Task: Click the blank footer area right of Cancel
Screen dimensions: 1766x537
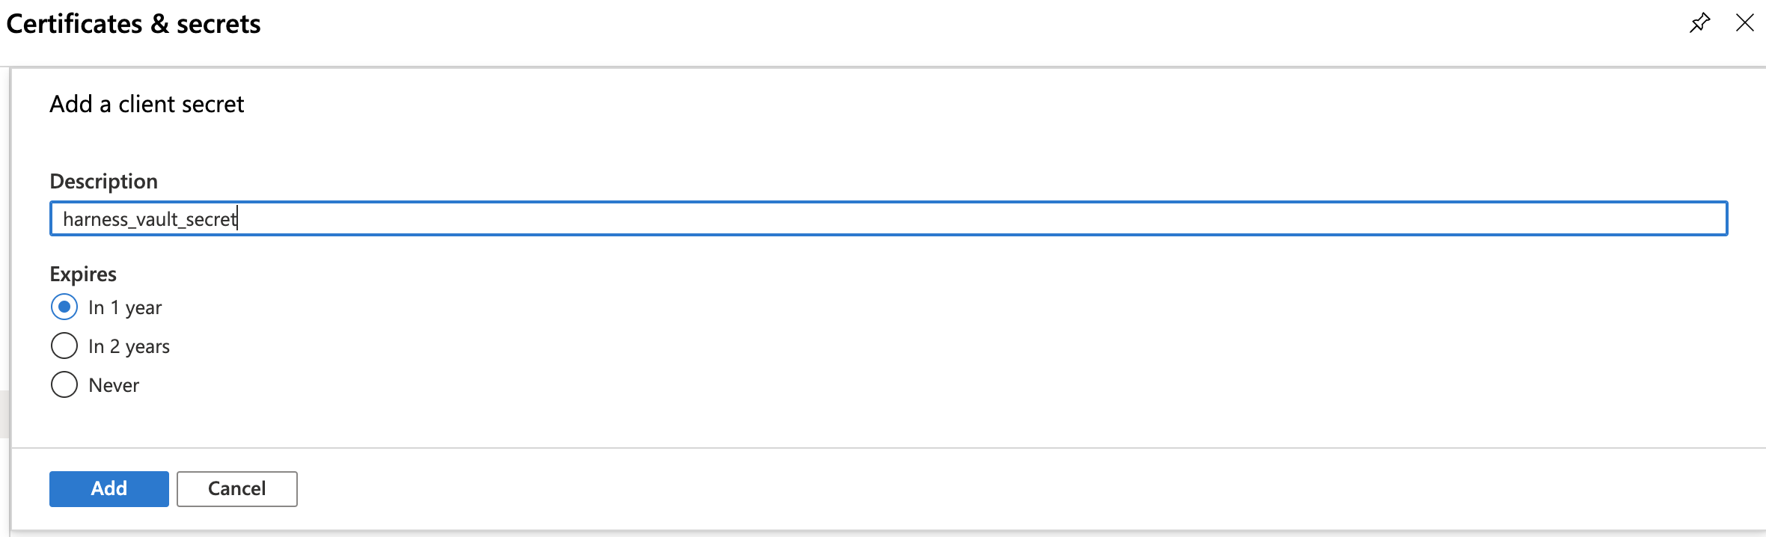Action: pos(973,488)
